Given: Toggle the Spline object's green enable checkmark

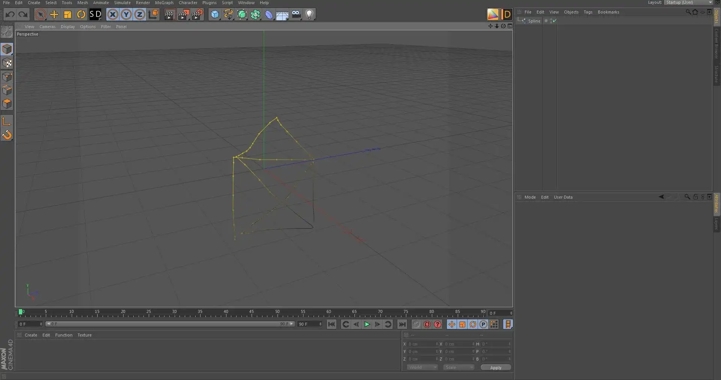Looking at the screenshot, I should [554, 21].
